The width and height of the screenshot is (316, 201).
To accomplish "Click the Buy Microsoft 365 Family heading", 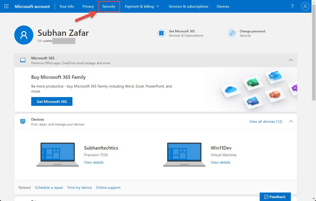I will coord(58,77).
